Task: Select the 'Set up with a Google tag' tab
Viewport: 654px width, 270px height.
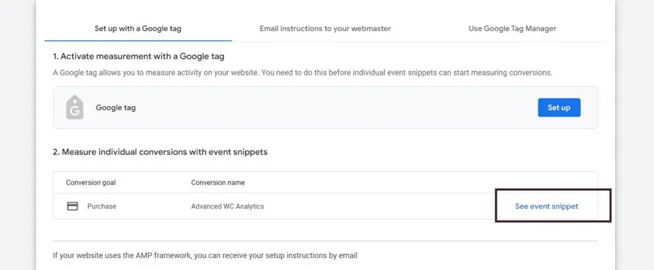Action: point(138,29)
